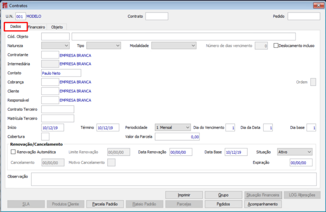
Task: Click the Início date field
Action: 53,128
